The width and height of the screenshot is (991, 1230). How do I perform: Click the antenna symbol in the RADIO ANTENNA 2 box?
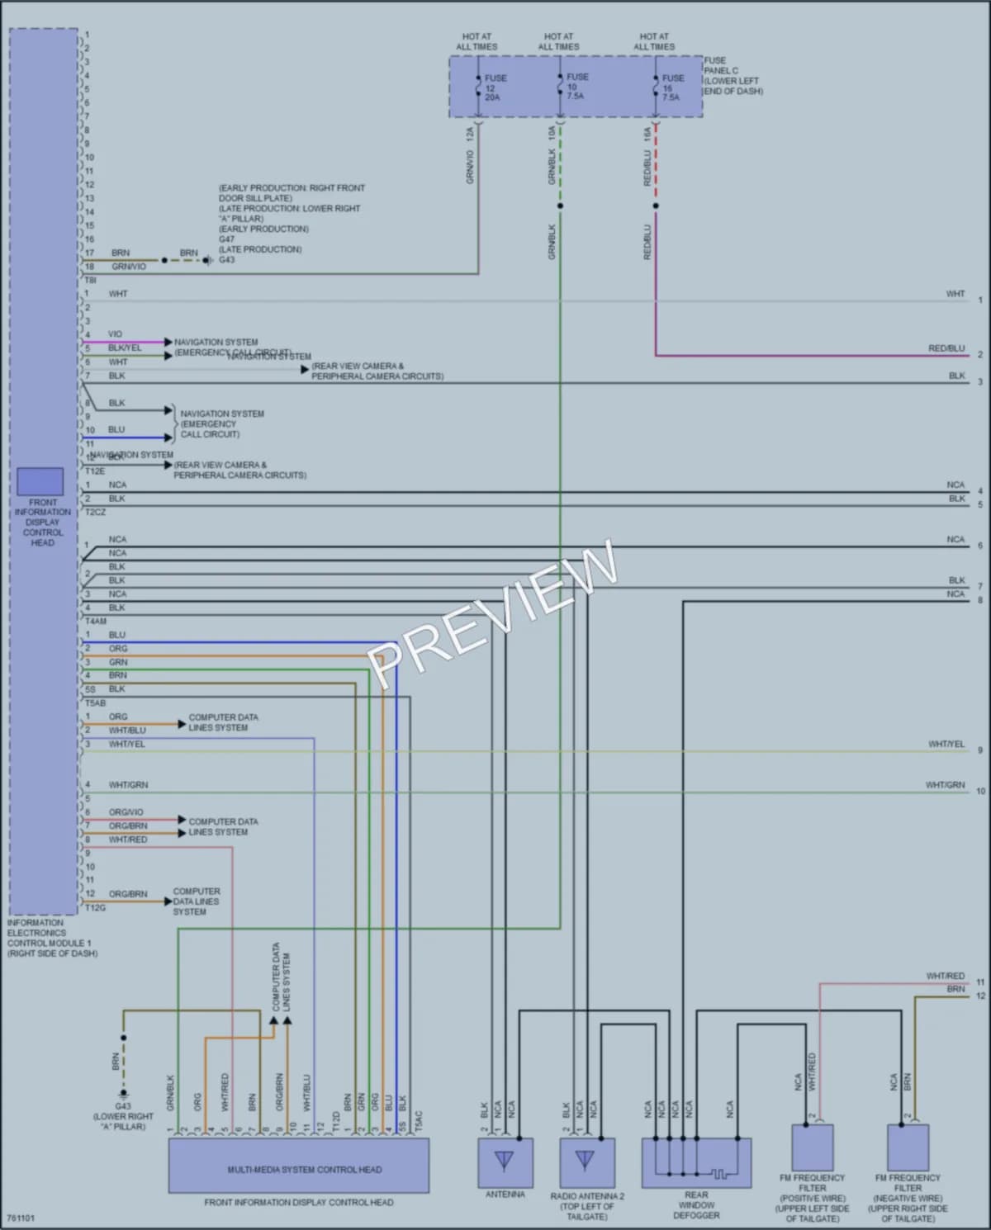click(586, 1161)
